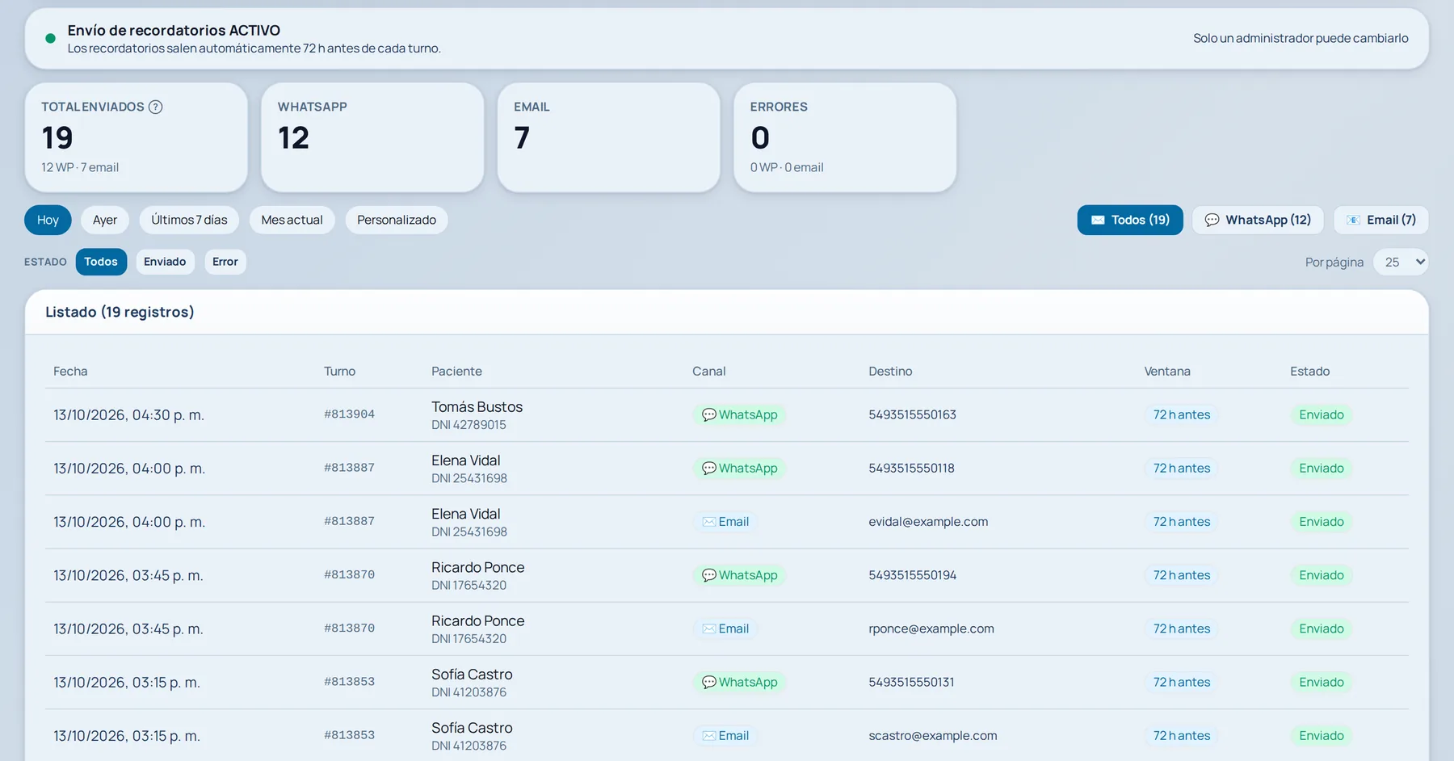Click the Total Enviados summary card
1454x761 pixels.
tap(137, 137)
